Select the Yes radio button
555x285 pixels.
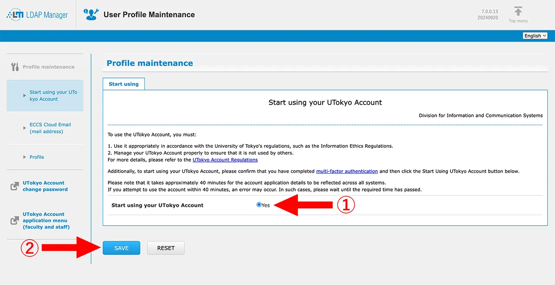tap(259, 205)
